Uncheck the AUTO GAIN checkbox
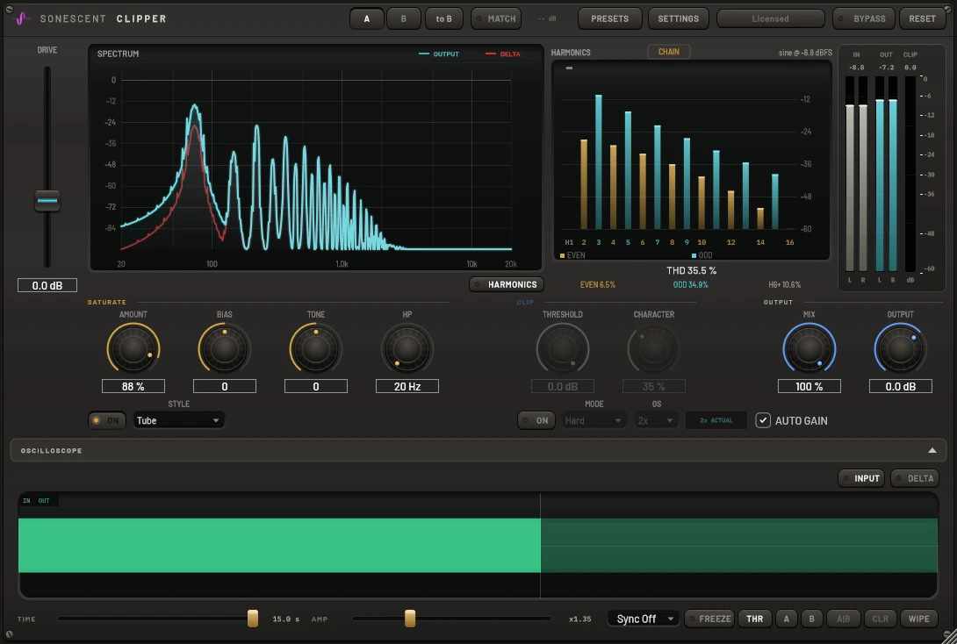The width and height of the screenshot is (957, 644). pyautogui.click(x=763, y=420)
